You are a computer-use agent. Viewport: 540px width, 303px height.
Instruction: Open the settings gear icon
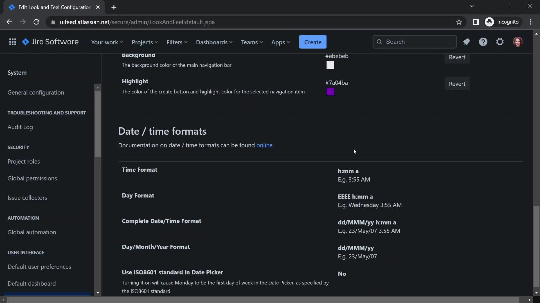click(x=500, y=42)
